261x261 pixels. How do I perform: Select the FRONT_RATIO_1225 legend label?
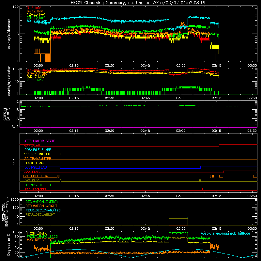coord(42,237)
